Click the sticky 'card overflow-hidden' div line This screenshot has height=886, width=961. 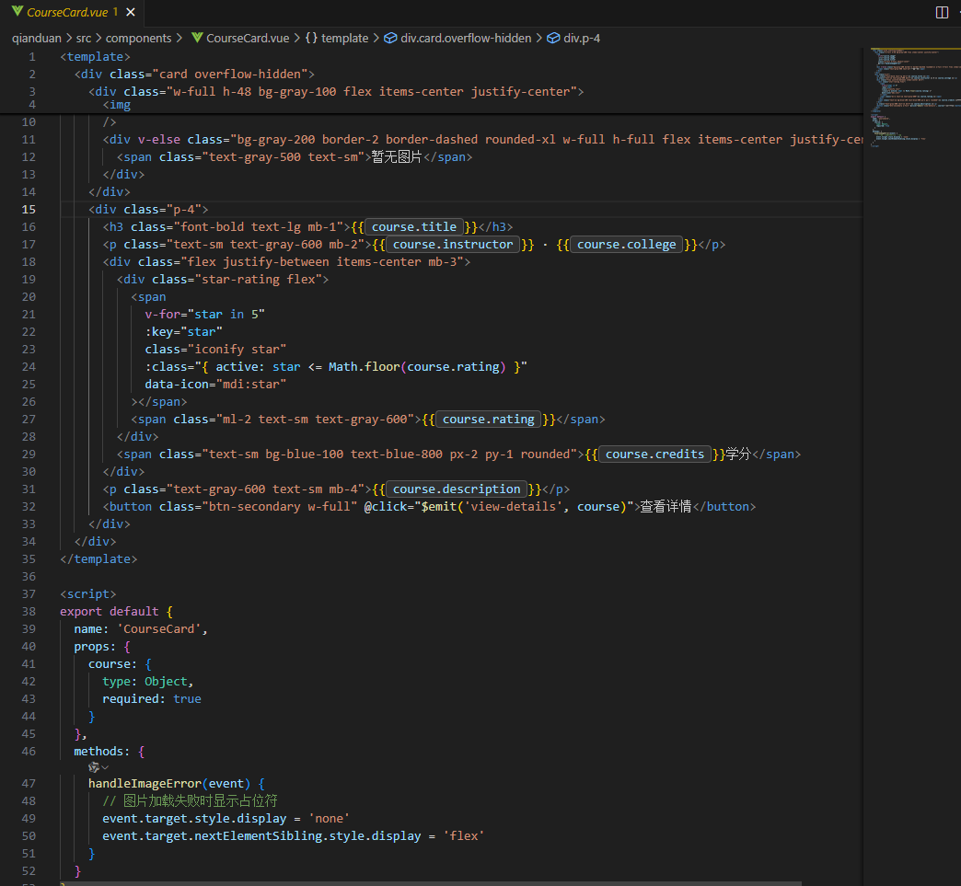(x=194, y=75)
